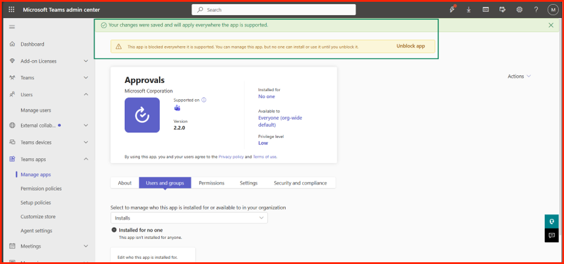Switch to the Permissions tab

click(211, 183)
